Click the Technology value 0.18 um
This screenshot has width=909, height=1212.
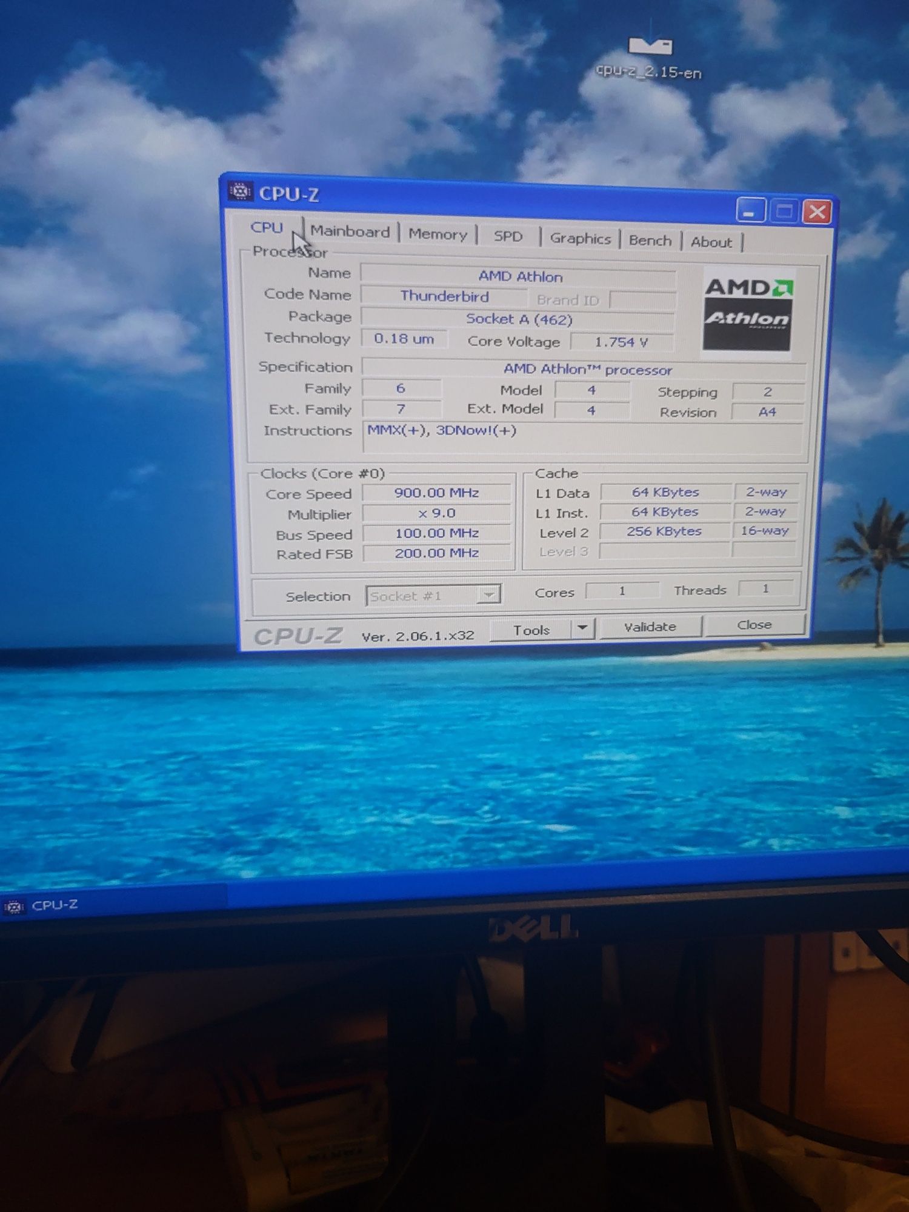pos(404,339)
